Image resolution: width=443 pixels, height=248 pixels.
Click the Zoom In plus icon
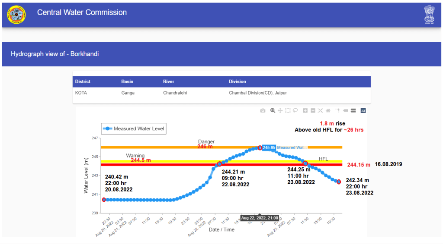[x=305, y=111]
